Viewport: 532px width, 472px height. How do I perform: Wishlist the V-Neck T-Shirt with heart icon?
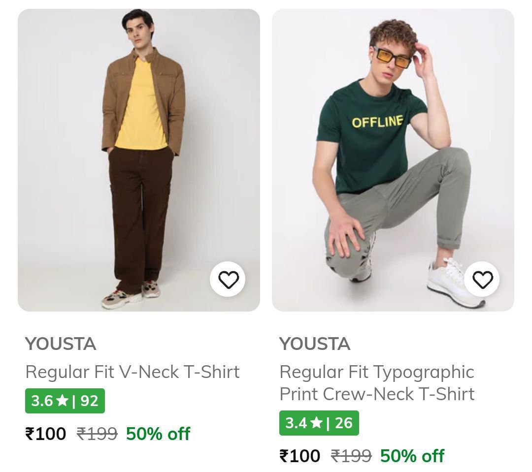228,280
